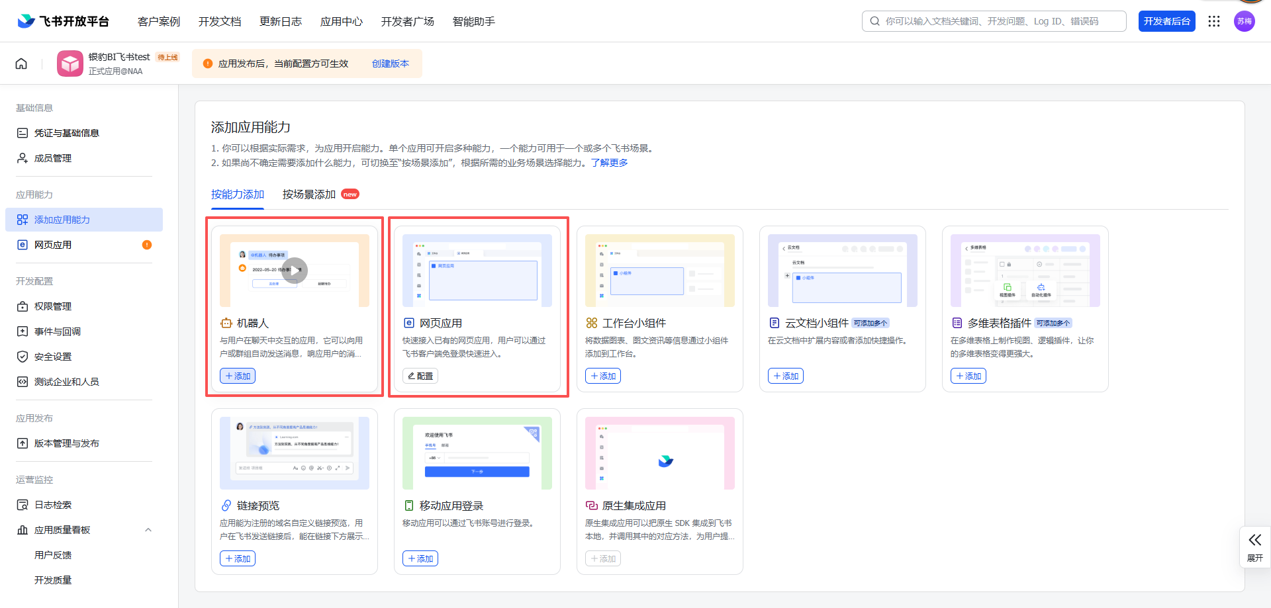Focus the documentation search input field
The height and width of the screenshot is (608, 1271).
pos(1000,21)
